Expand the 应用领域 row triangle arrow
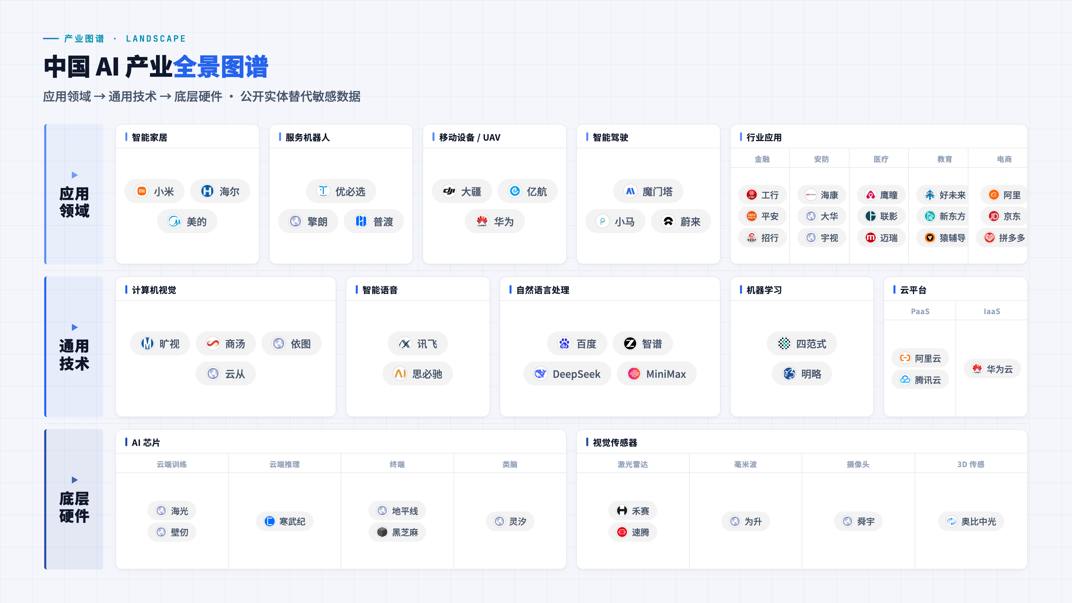This screenshot has height=603, width=1072. pyautogui.click(x=75, y=175)
